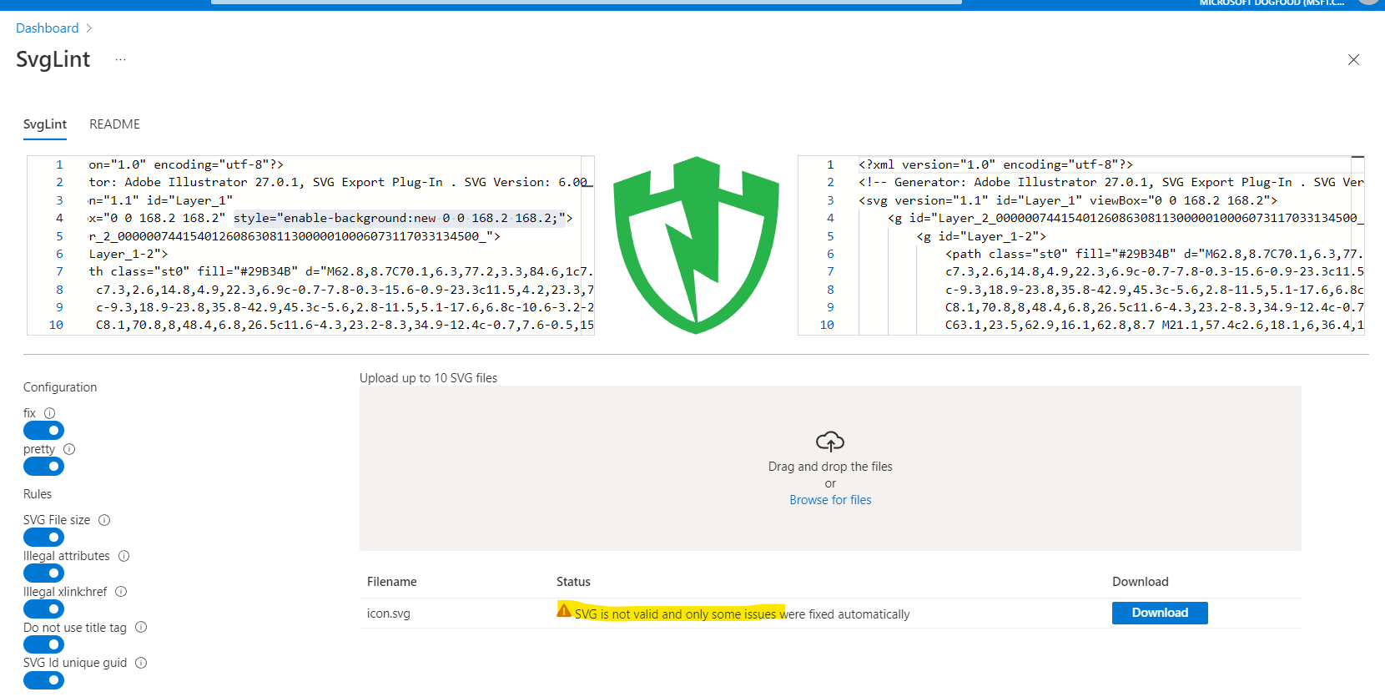This screenshot has width=1385, height=697.
Task: Toggle the SVG Id unique guid rule
Action: pos(44,680)
